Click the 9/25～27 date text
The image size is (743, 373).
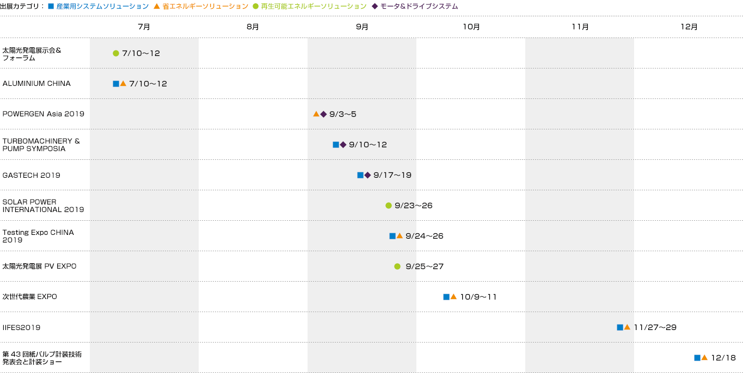click(425, 266)
